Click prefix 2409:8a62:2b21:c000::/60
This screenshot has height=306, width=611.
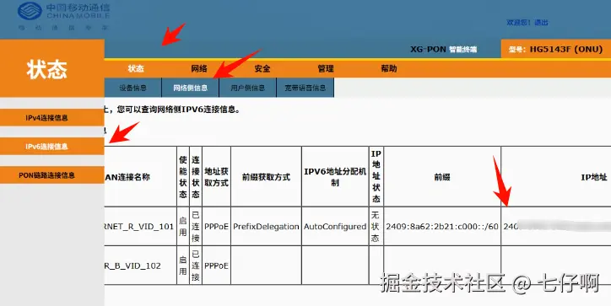tap(442, 227)
